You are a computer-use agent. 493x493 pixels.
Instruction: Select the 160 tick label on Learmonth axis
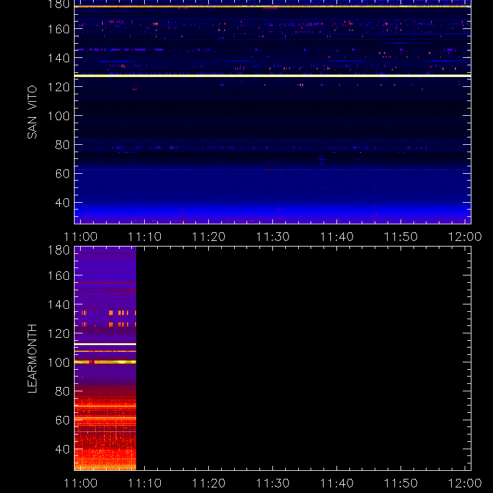click(59, 275)
